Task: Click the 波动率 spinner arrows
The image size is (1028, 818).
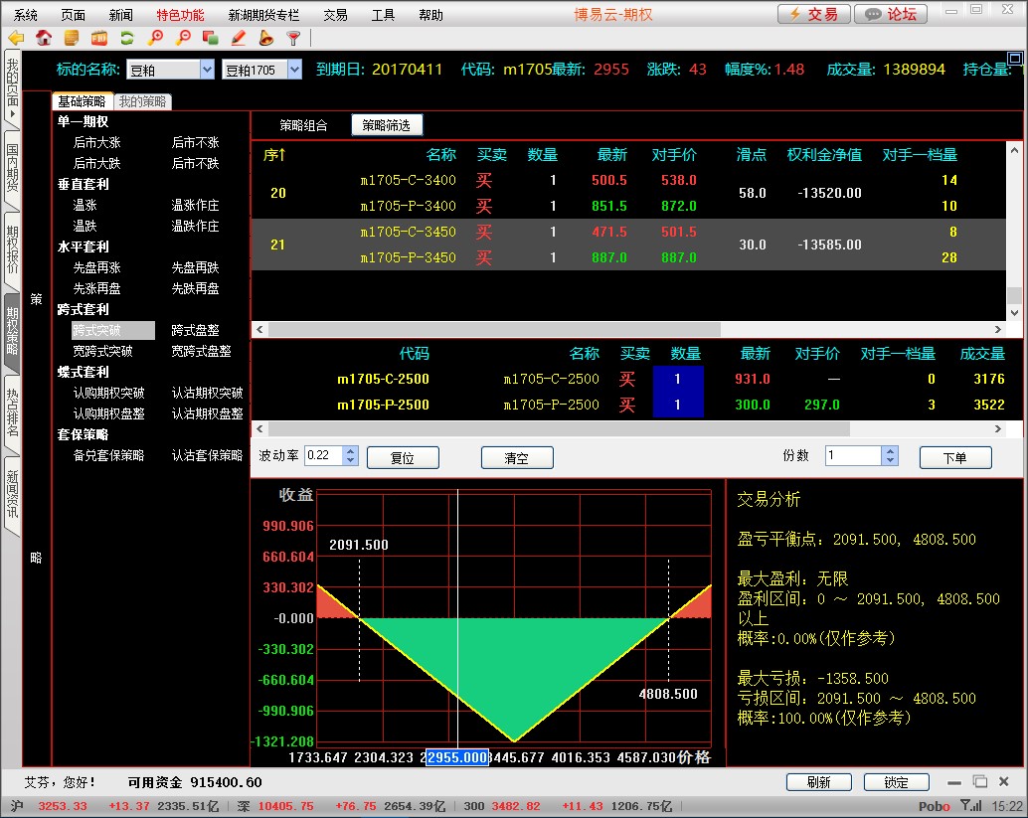Action: click(x=349, y=455)
